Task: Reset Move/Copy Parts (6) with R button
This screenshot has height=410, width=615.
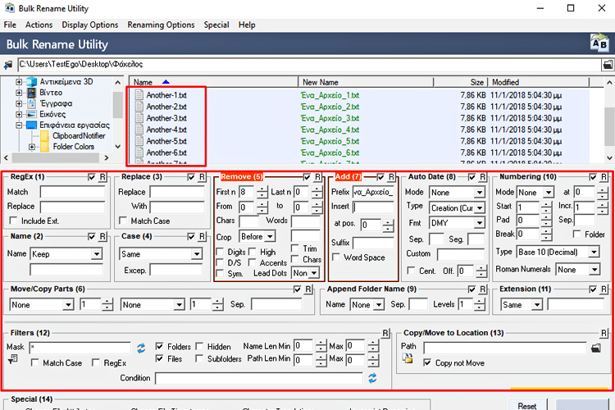Action: point(308,289)
